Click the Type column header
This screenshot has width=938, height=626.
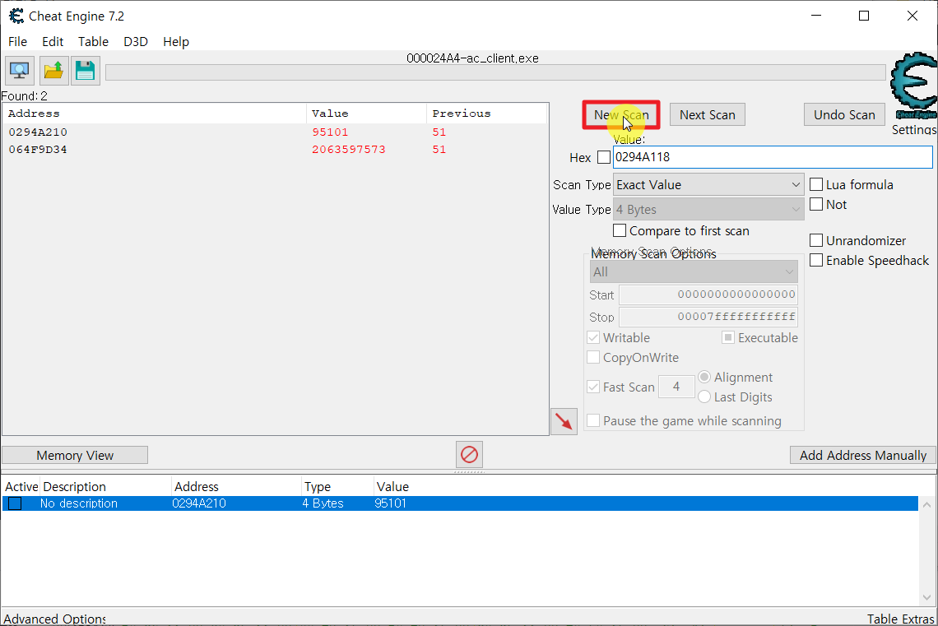coord(337,487)
